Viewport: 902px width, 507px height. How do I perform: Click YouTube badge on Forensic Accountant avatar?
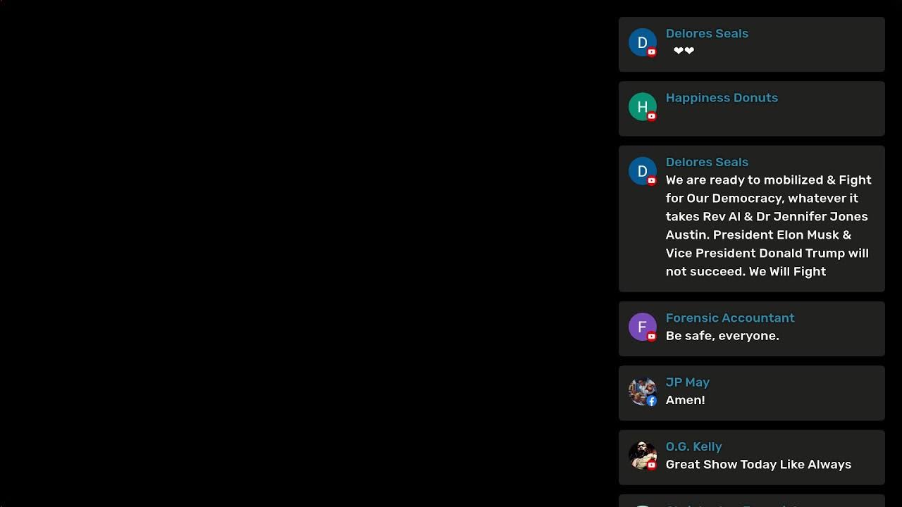tap(652, 337)
